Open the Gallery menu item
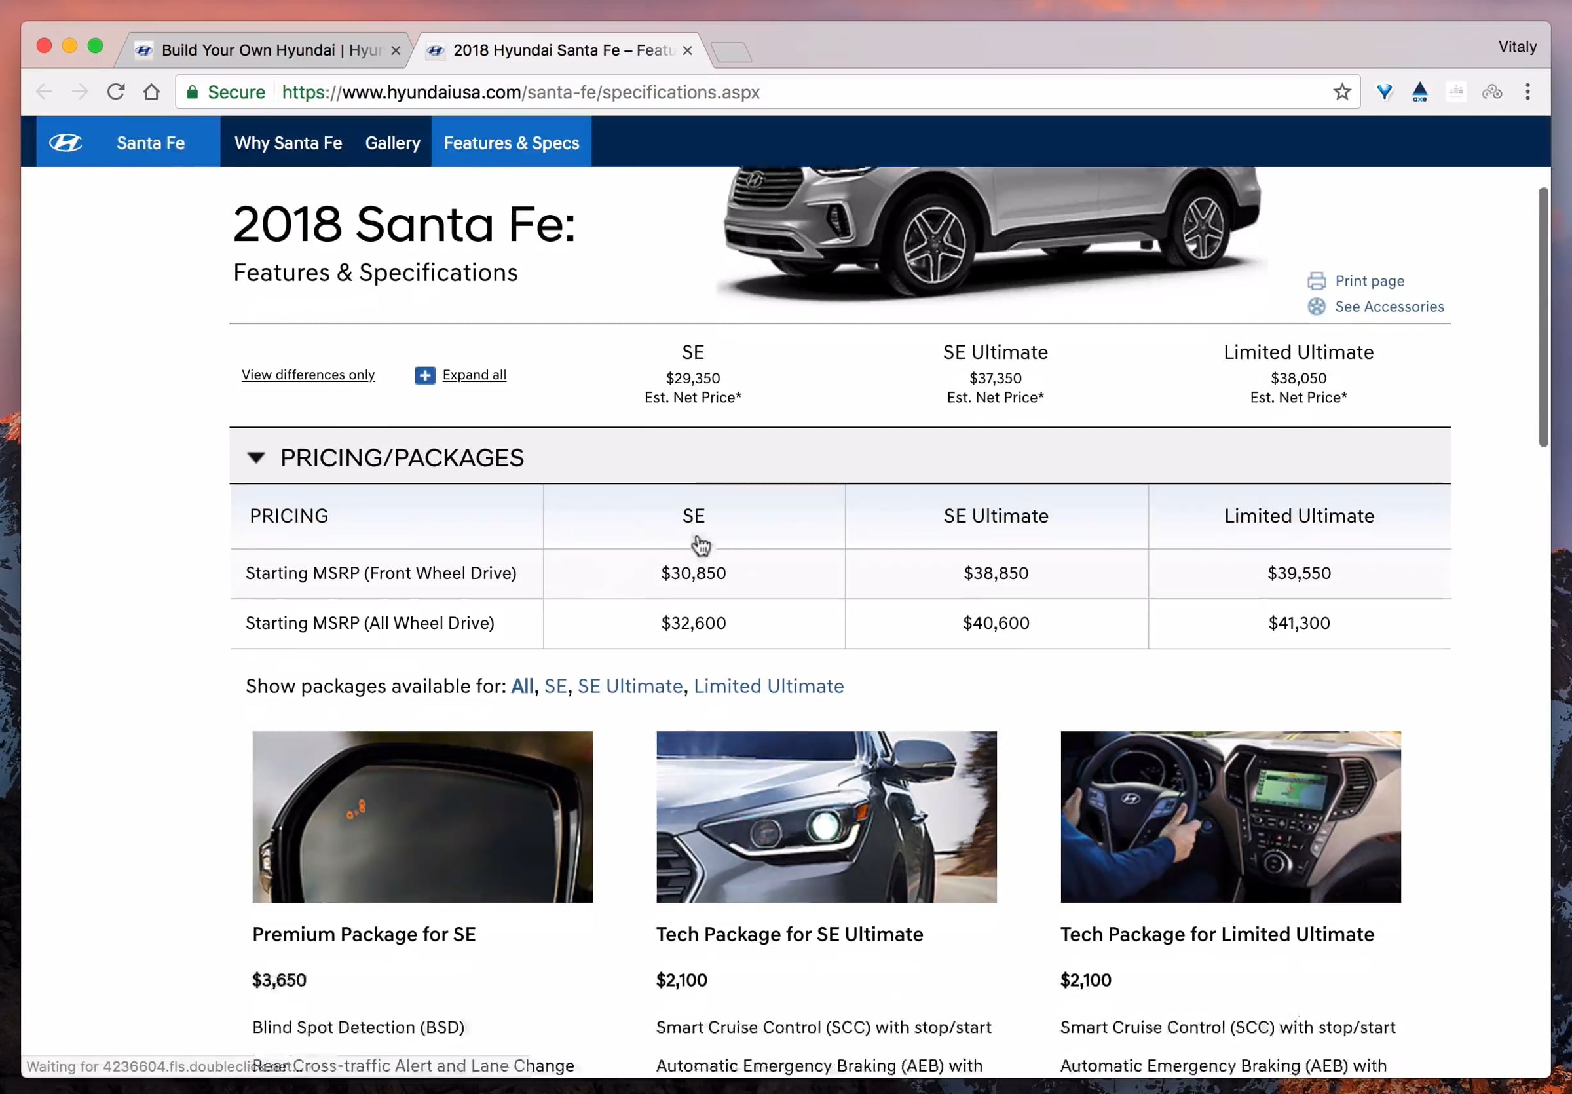The width and height of the screenshot is (1572, 1094). [392, 142]
